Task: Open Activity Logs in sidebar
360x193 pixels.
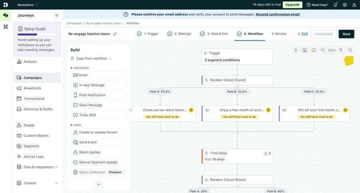Action: pos(37,156)
